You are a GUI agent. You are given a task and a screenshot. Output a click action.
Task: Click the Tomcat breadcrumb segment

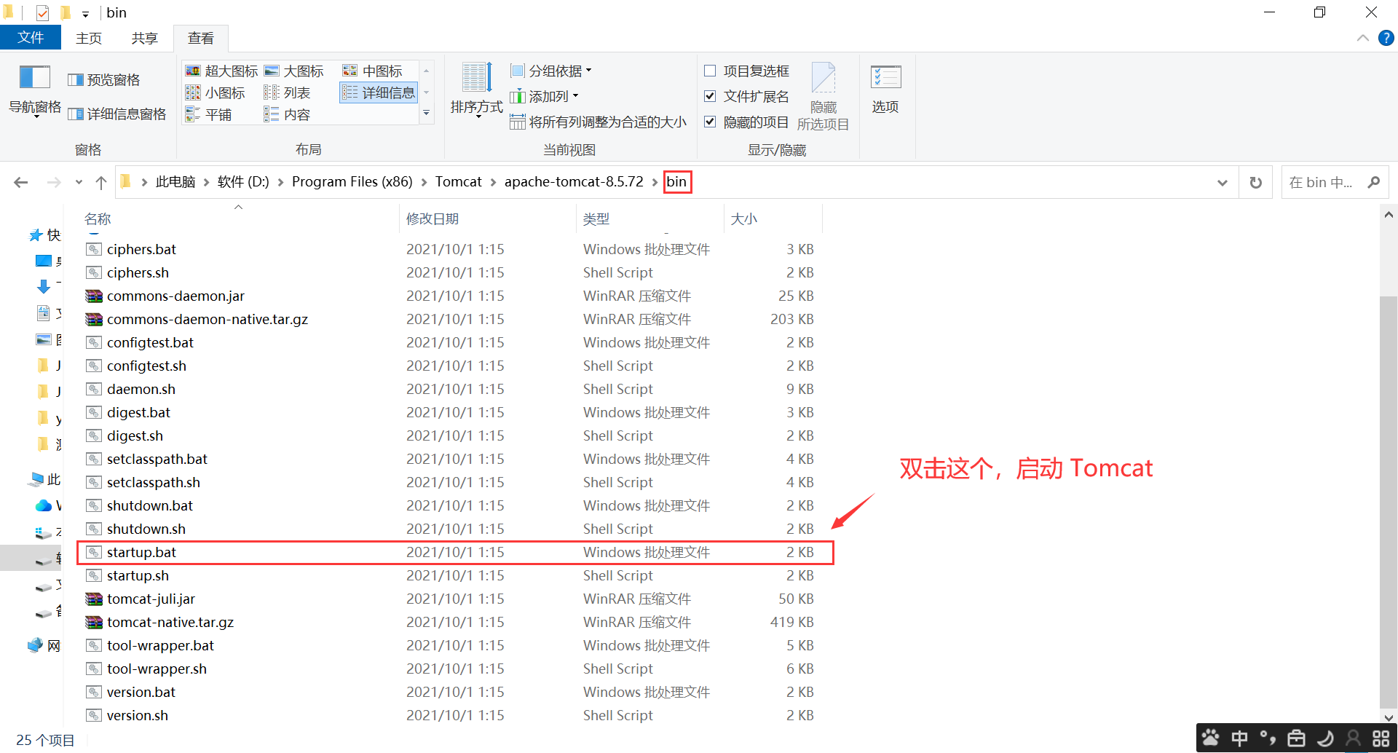[x=459, y=182]
